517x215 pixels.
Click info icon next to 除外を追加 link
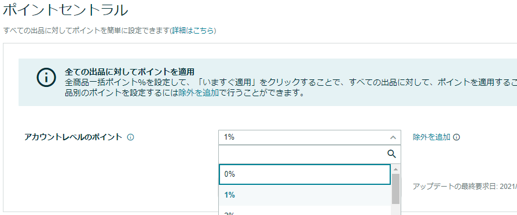click(x=456, y=137)
